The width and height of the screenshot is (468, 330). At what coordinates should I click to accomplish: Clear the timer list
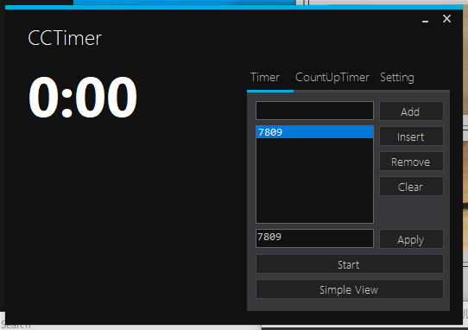[x=411, y=187]
